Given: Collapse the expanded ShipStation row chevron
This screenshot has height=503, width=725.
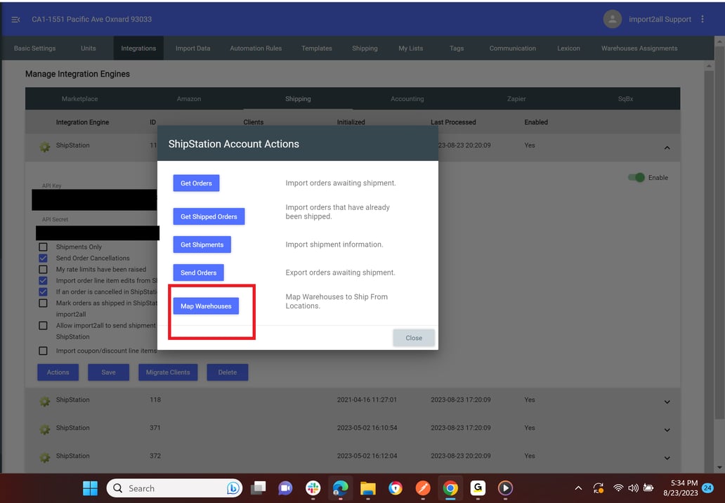Looking at the screenshot, I should [667, 148].
